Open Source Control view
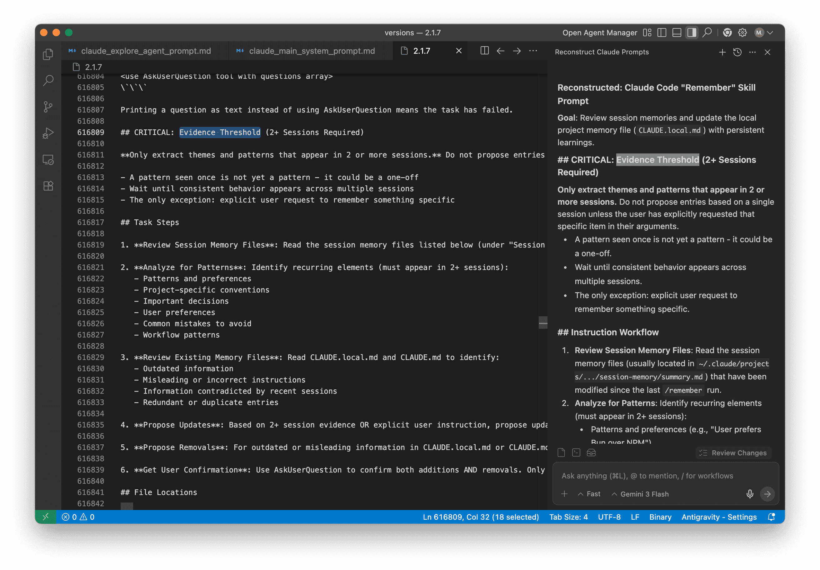Viewport: 820px width, 570px height. tap(48, 107)
